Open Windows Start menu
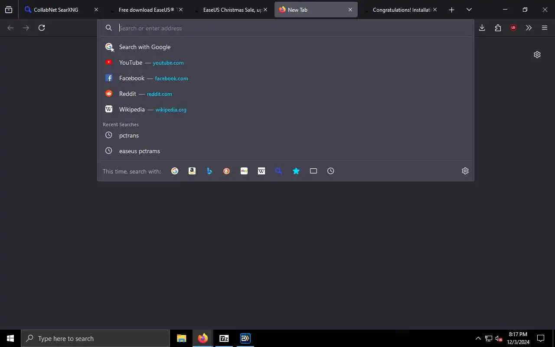The image size is (555, 347). coord(10,338)
